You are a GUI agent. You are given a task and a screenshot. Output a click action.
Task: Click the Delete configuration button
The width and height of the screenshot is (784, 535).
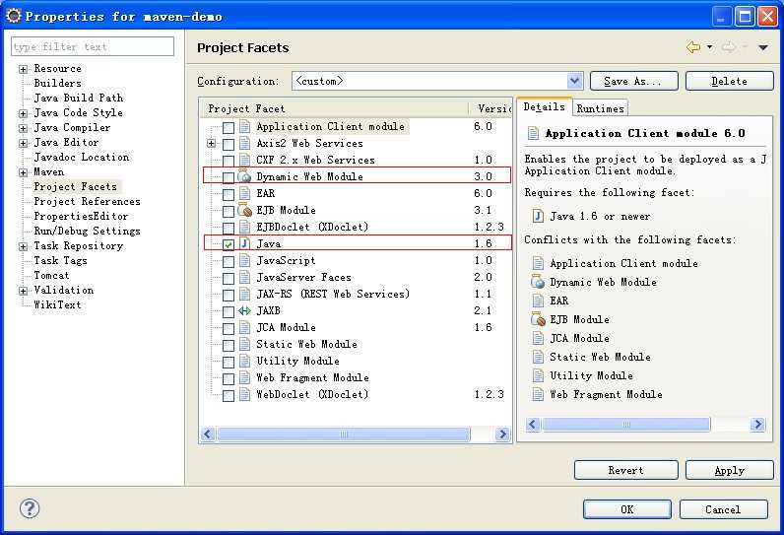[729, 81]
